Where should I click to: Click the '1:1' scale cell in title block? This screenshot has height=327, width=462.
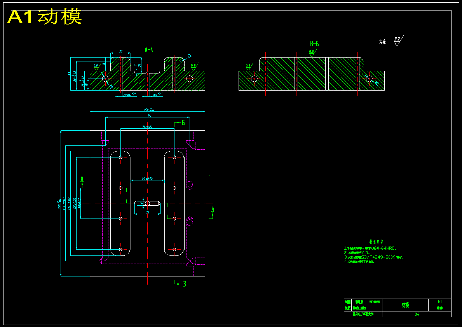pos(439,302)
